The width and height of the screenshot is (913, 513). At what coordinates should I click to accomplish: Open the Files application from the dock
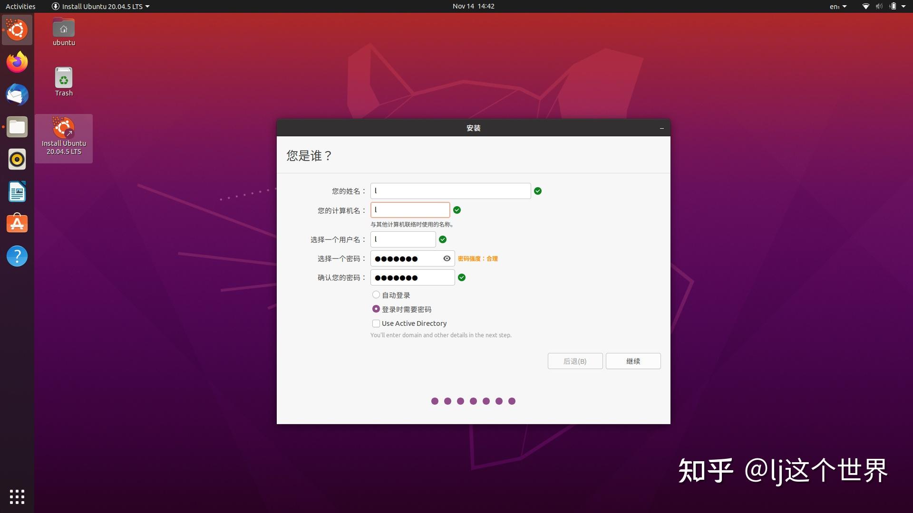click(x=17, y=127)
